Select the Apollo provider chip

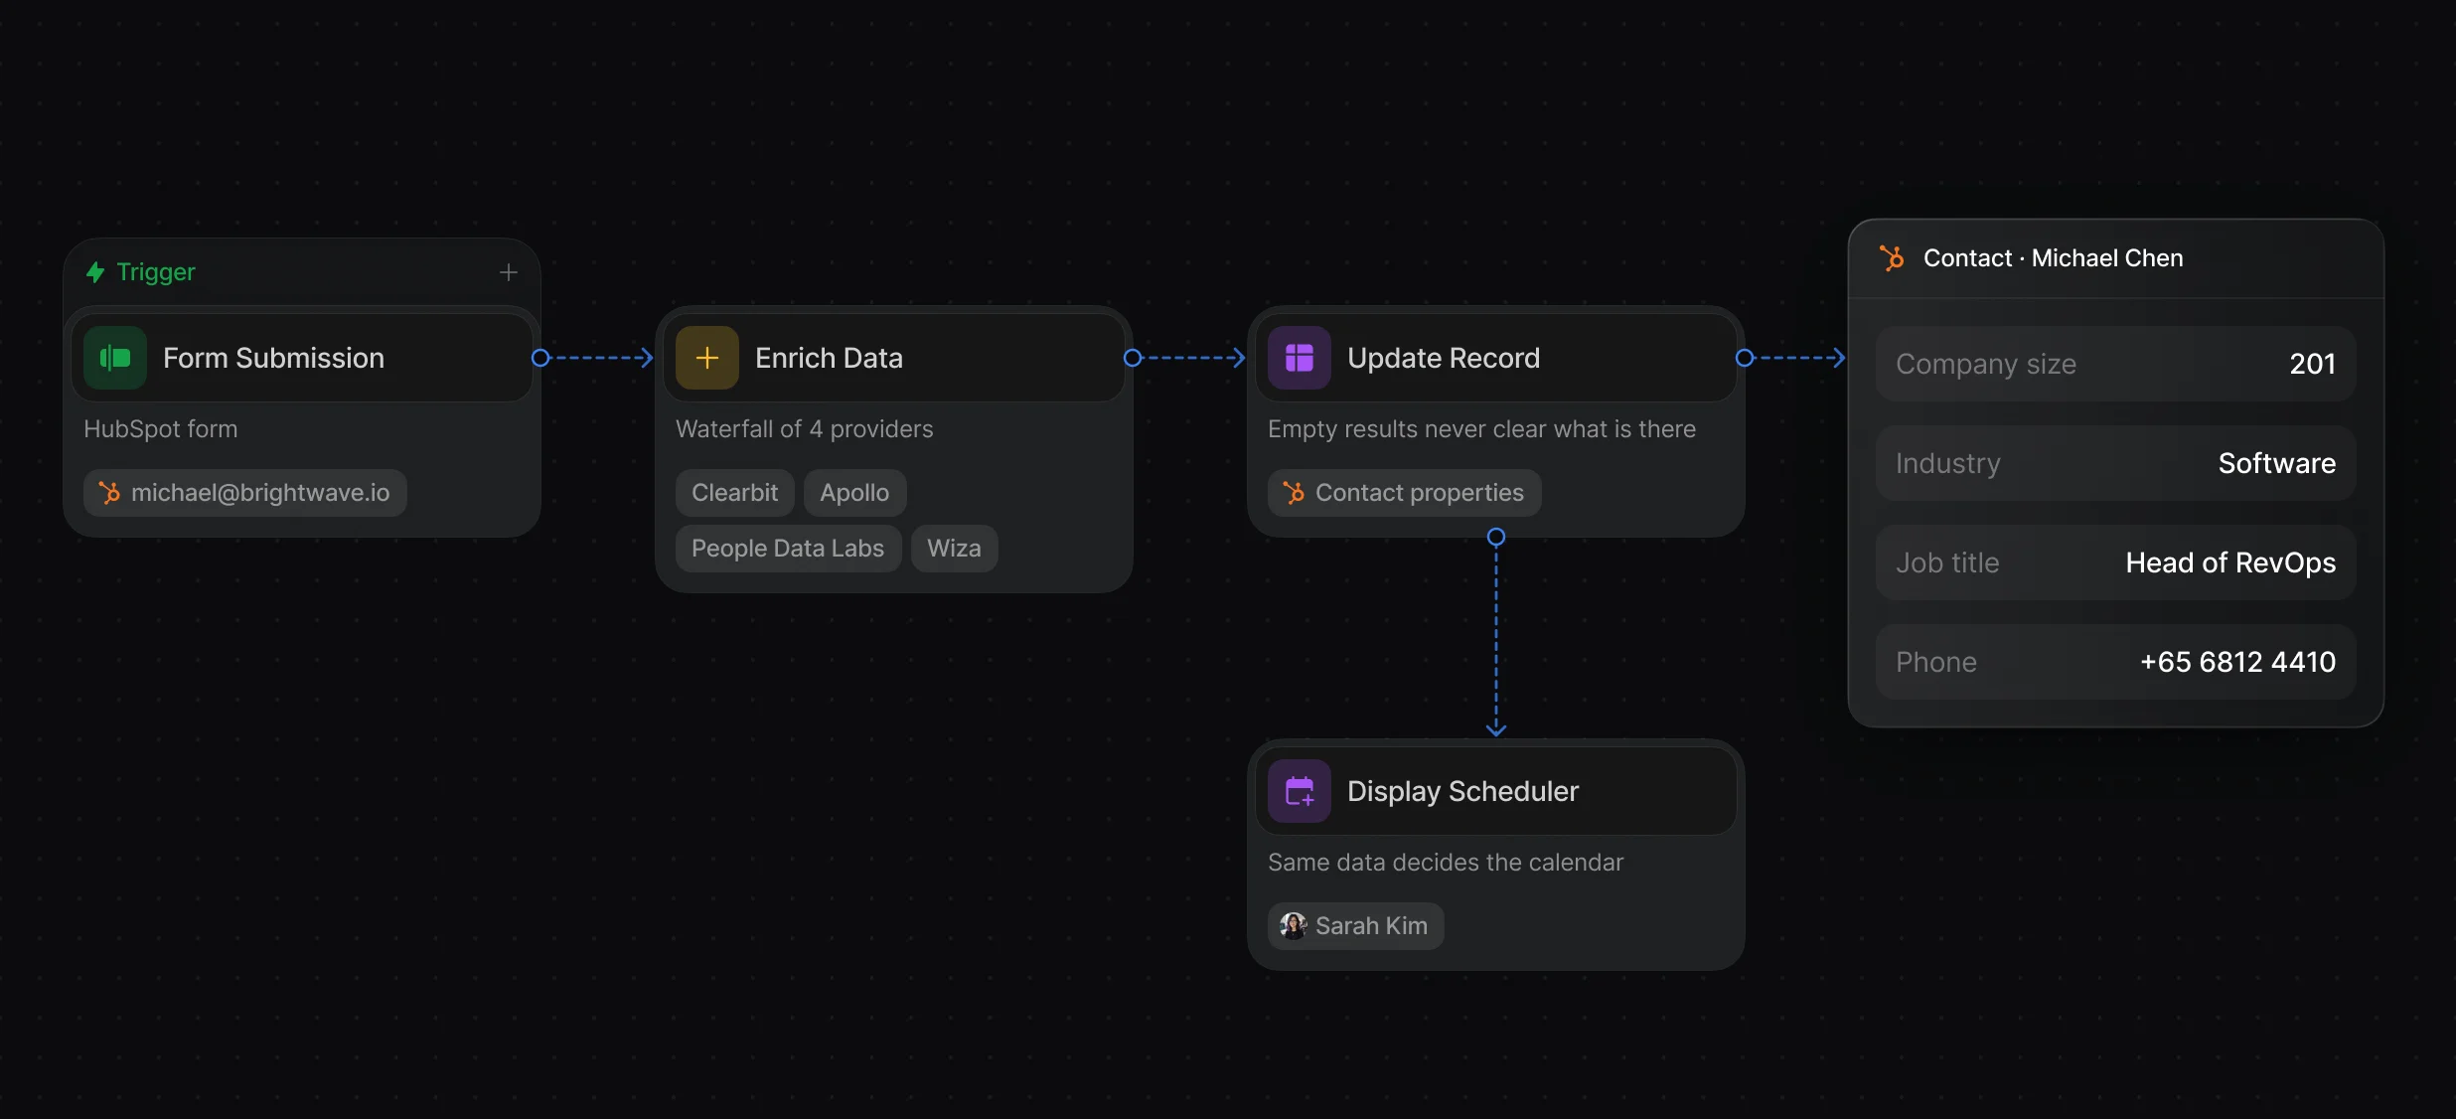(x=854, y=493)
